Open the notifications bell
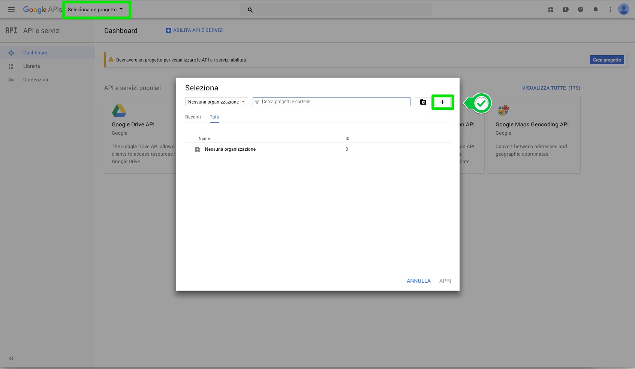 pos(595,9)
